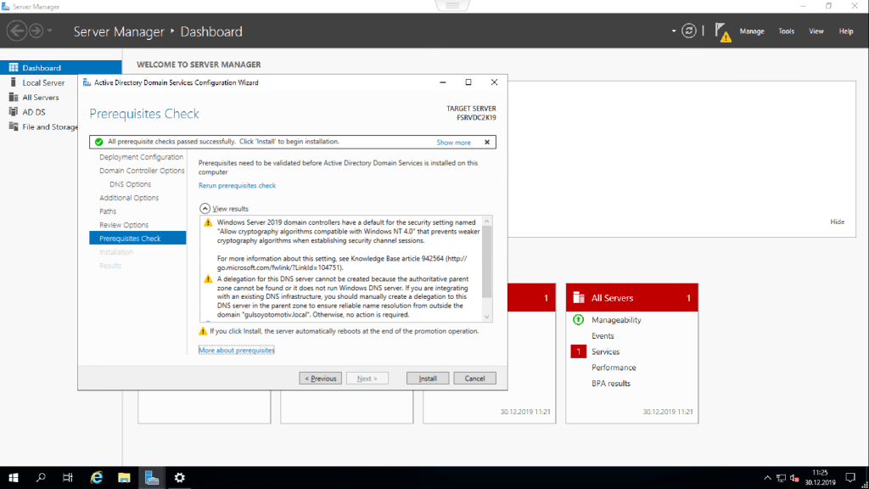The width and height of the screenshot is (869, 489).
Task: Click the Install button
Action: 428,379
